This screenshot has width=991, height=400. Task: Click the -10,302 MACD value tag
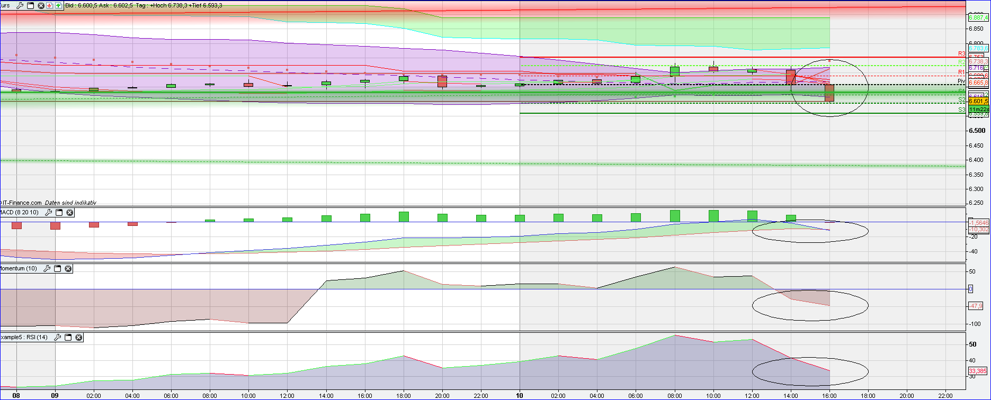(x=979, y=230)
